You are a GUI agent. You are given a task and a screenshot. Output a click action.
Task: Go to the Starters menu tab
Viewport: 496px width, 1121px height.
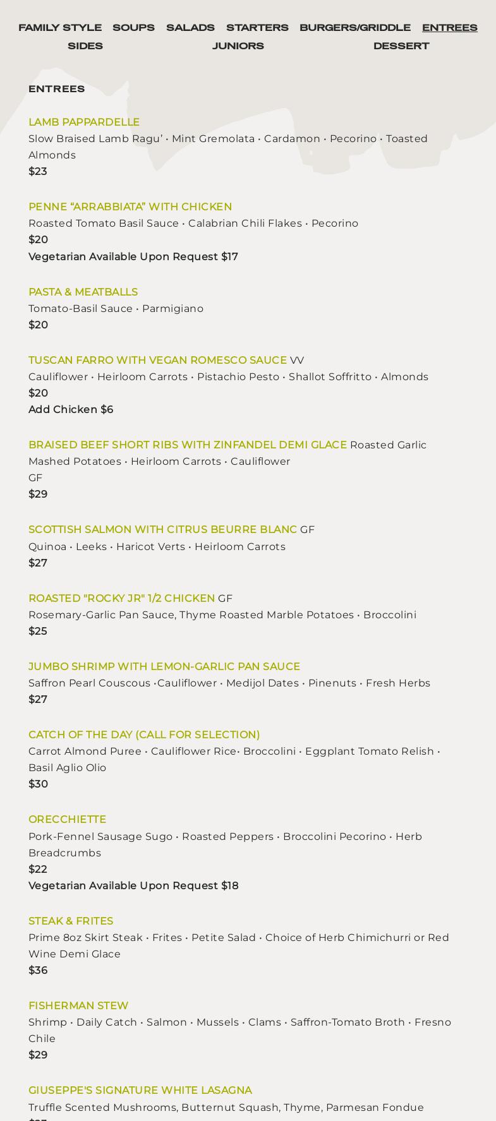[x=257, y=28]
